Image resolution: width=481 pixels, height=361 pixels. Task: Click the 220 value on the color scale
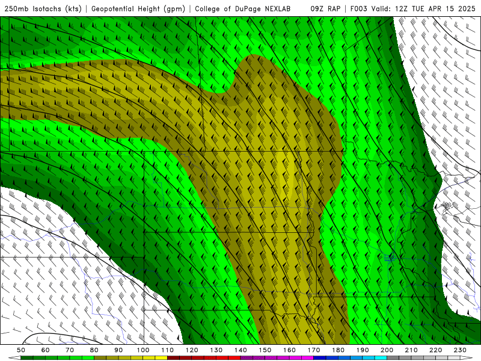click(x=436, y=350)
